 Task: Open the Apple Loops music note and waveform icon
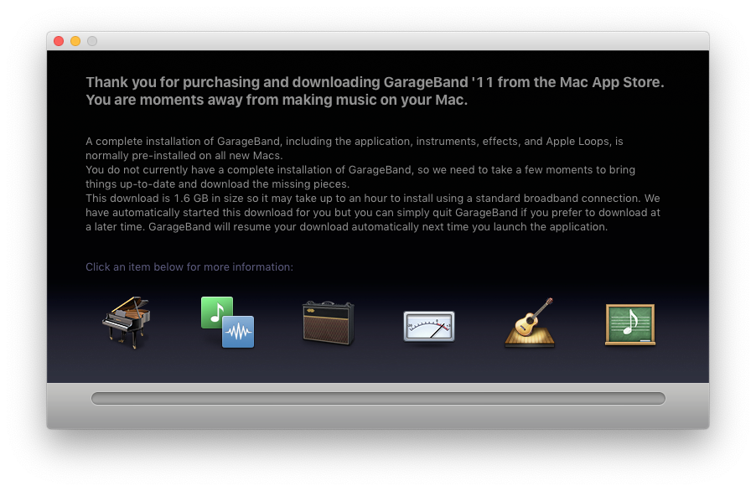(x=228, y=322)
